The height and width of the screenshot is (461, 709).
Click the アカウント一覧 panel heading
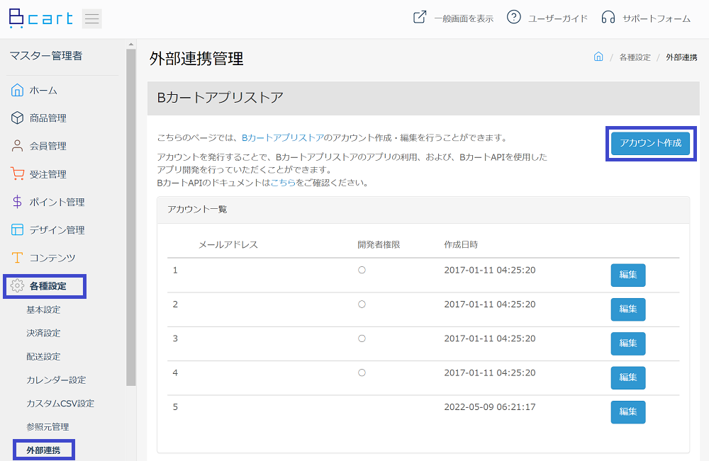(x=197, y=210)
